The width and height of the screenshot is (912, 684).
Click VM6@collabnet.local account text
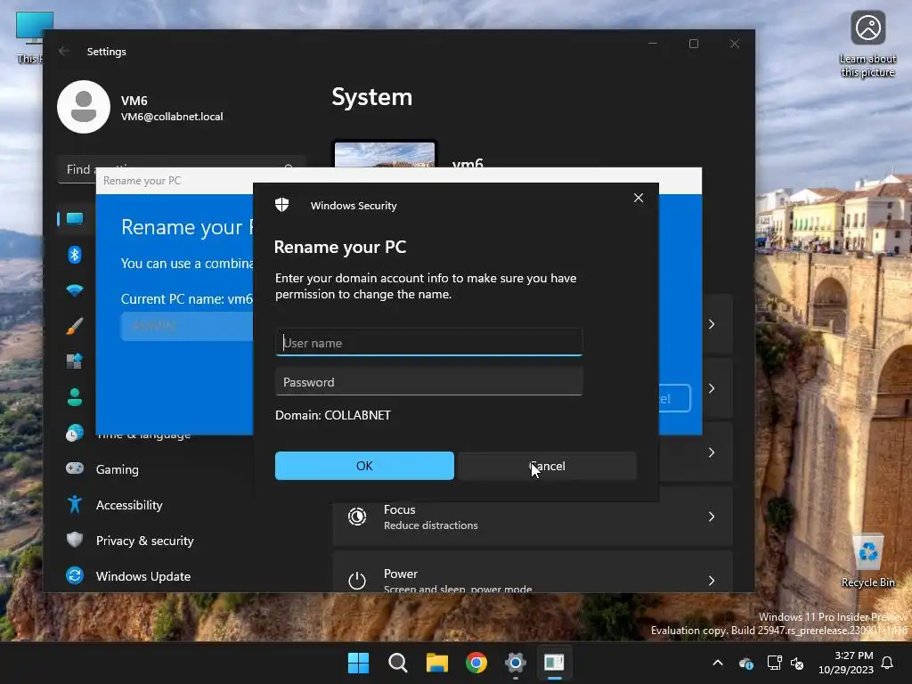coord(172,117)
